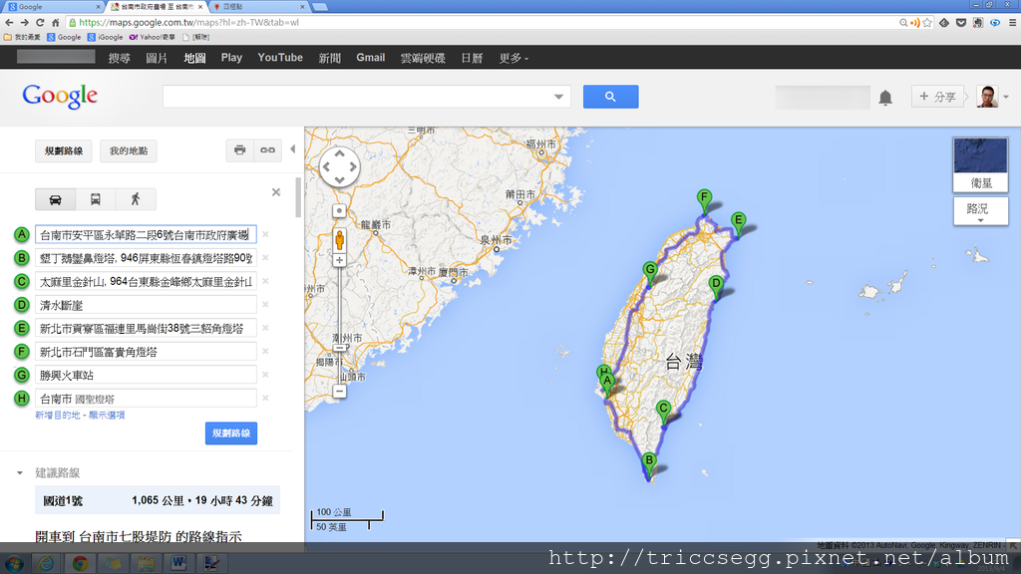
Task: Open the iGoogle bookmark
Action: click(106, 37)
